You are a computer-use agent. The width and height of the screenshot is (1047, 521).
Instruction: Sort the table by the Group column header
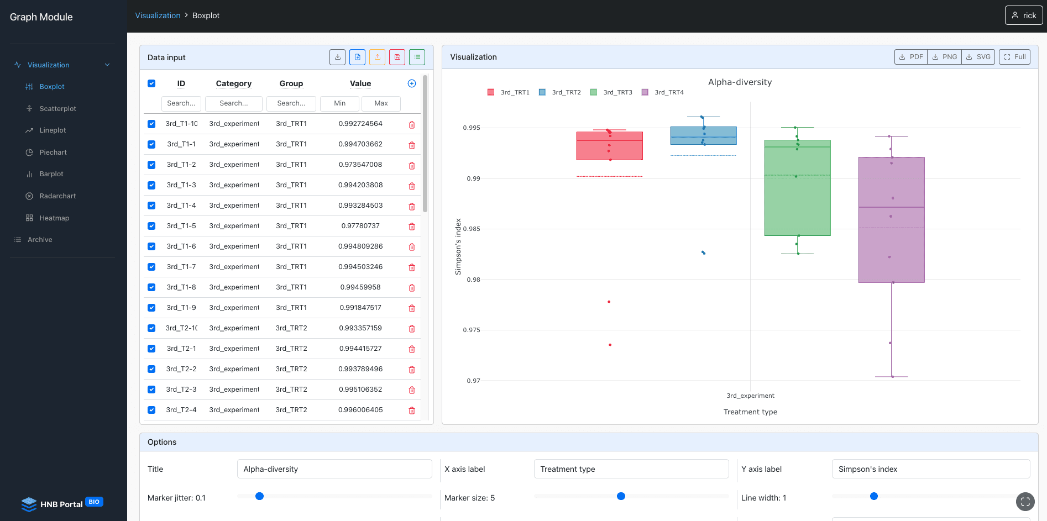[291, 83]
